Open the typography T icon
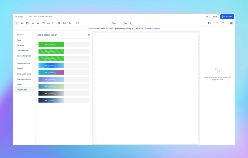Image resolution: width=248 pixels, height=158 pixels. (x=43, y=23)
